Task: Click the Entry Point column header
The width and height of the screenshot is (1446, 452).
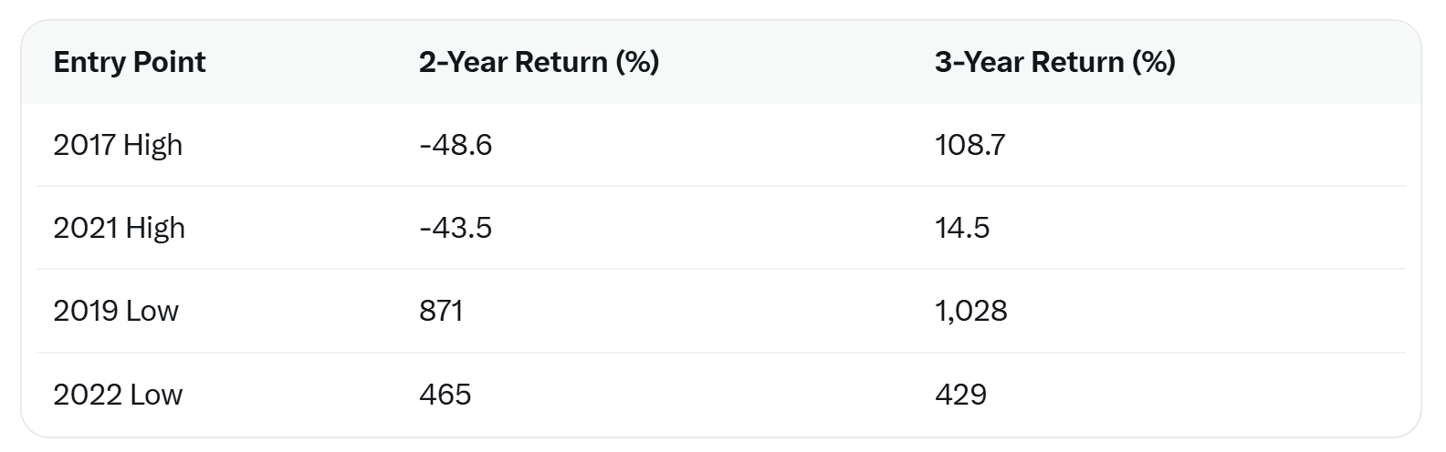Action: 130,62
